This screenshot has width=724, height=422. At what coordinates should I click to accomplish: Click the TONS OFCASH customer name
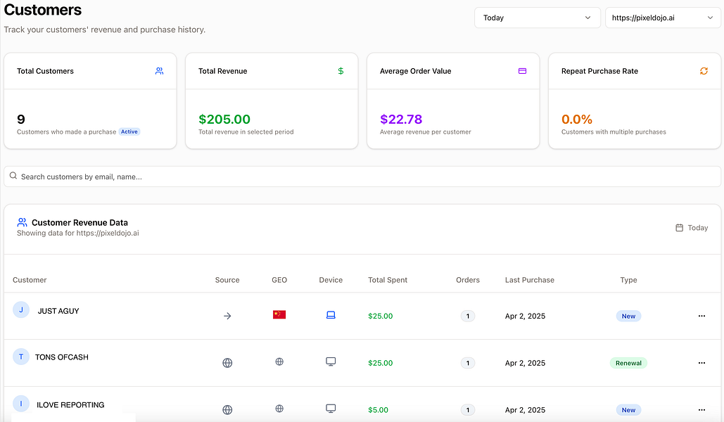click(62, 357)
